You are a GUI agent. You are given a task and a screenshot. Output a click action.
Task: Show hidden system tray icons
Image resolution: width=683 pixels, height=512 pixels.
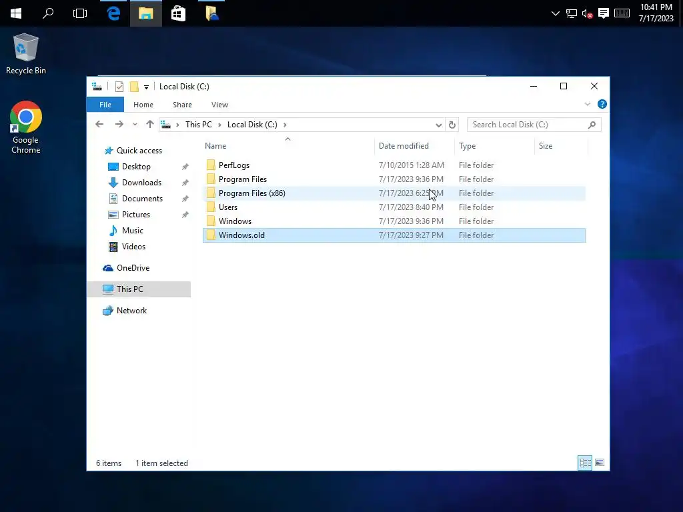point(556,13)
